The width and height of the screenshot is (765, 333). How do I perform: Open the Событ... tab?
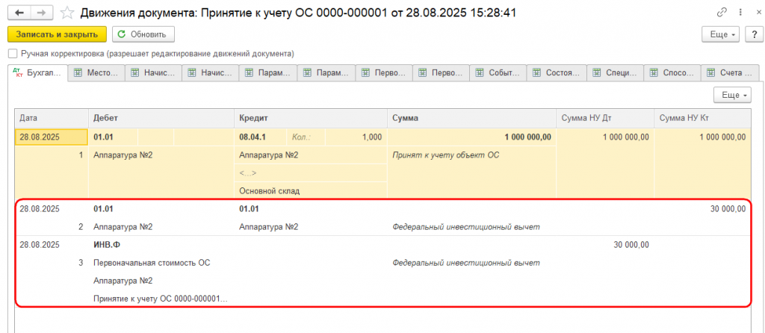tap(498, 73)
